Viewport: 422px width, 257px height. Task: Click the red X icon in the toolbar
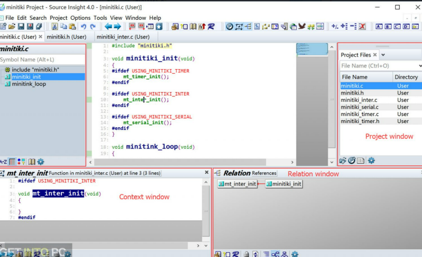362,26
